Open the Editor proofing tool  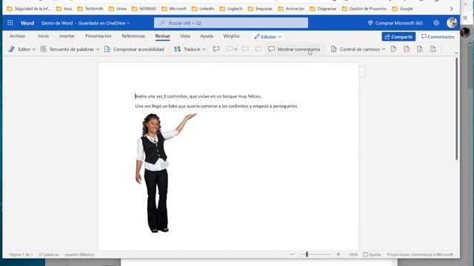(x=20, y=50)
